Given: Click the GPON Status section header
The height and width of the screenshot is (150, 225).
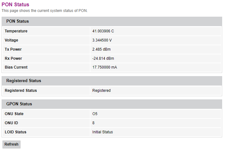Looking at the screenshot, I should pos(19,104).
